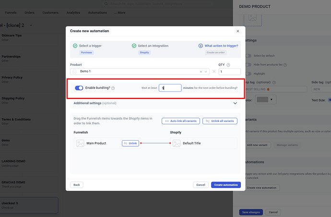Click the Create automation button
331x217 pixels.
coord(226,185)
